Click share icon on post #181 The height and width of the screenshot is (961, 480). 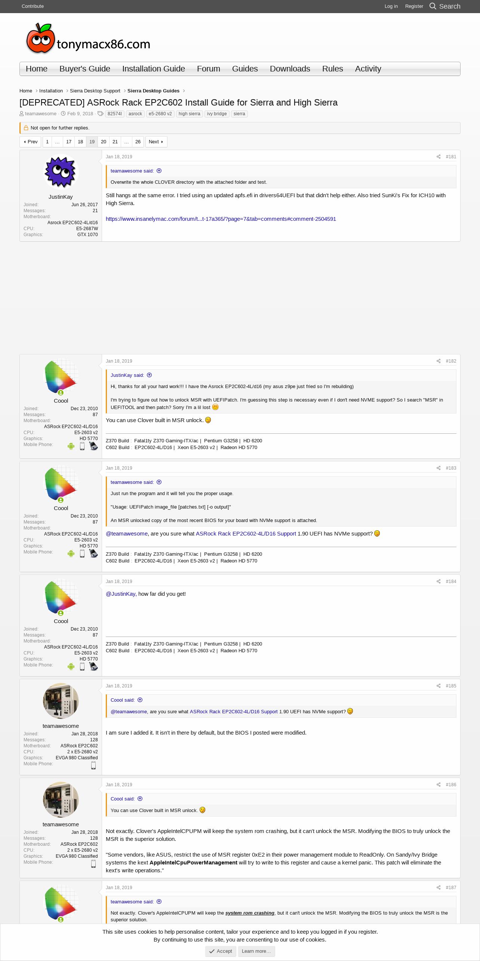point(439,157)
